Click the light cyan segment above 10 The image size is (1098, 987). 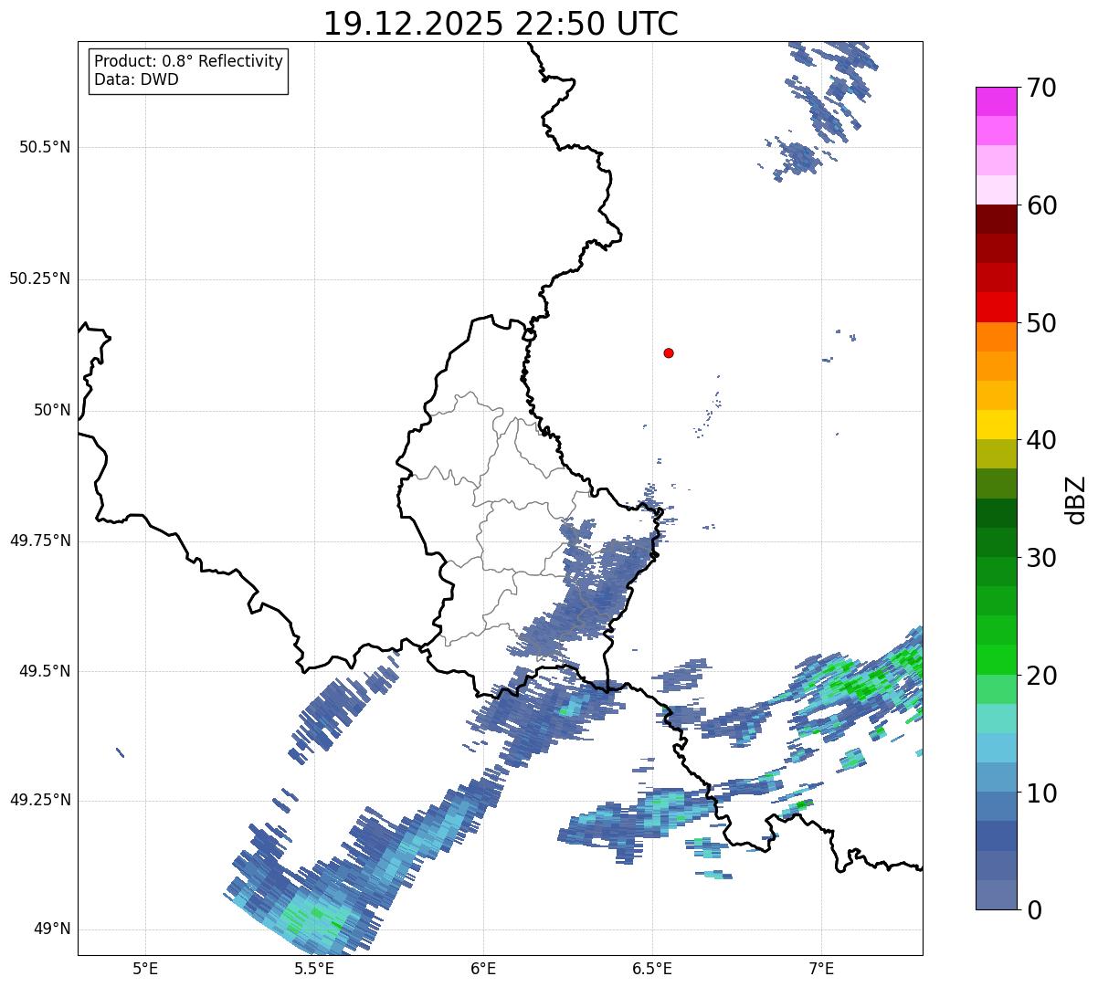(x=996, y=748)
